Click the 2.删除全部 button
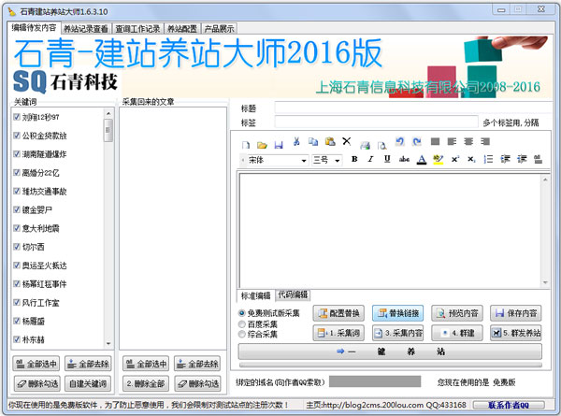561x416 pixels. (x=146, y=384)
